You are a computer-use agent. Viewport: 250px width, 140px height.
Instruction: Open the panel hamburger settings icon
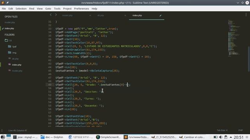pyautogui.click(x=247, y=137)
